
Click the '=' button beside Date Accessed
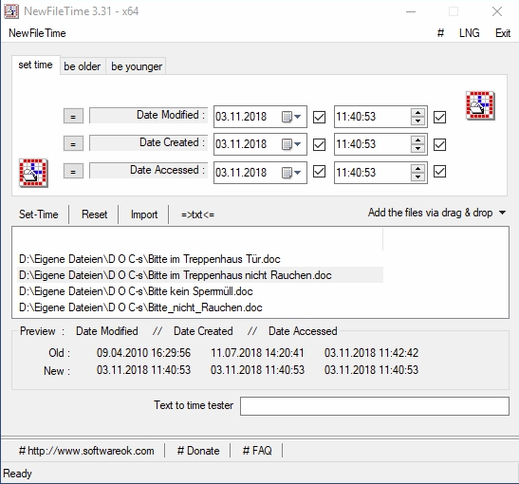pyautogui.click(x=73, y=171)
